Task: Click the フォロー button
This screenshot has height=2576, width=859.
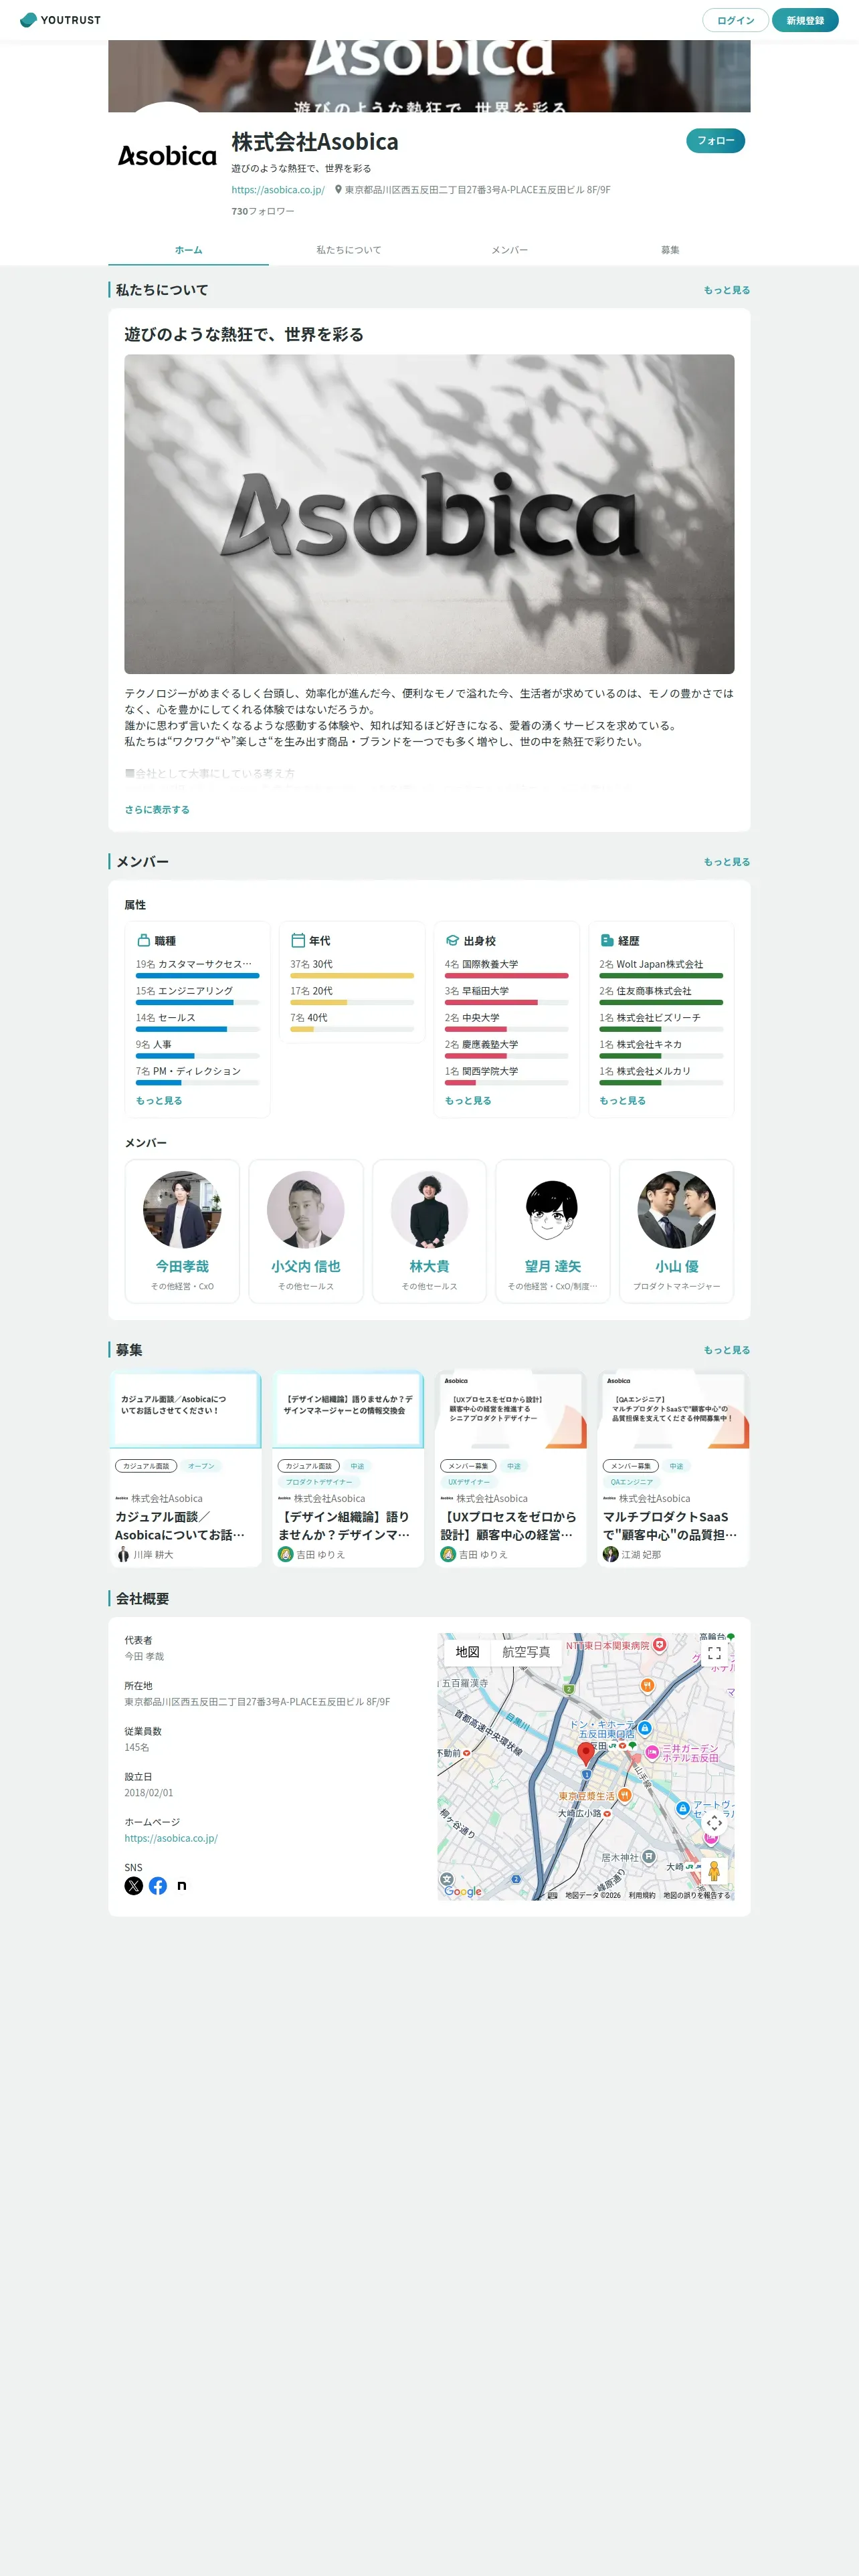Action: (x=715, y=141)
